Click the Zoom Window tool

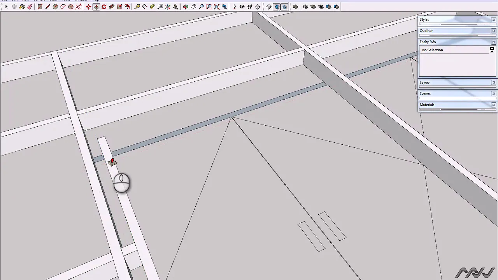(209, 7)
